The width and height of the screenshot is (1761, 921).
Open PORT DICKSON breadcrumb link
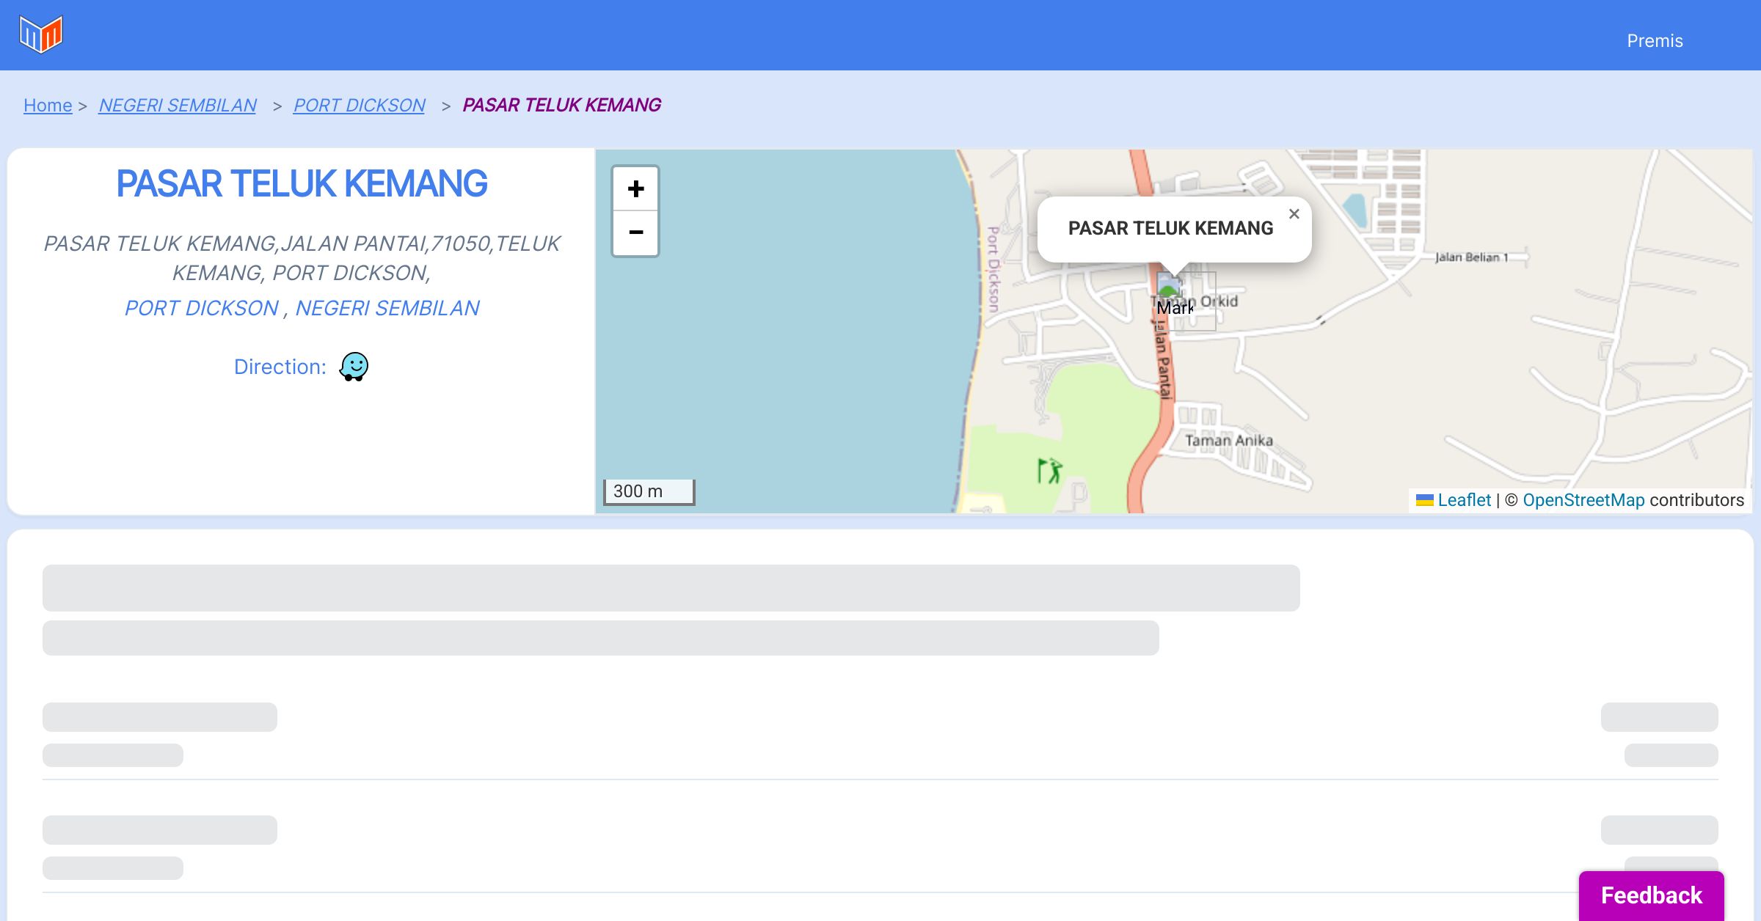359,106
